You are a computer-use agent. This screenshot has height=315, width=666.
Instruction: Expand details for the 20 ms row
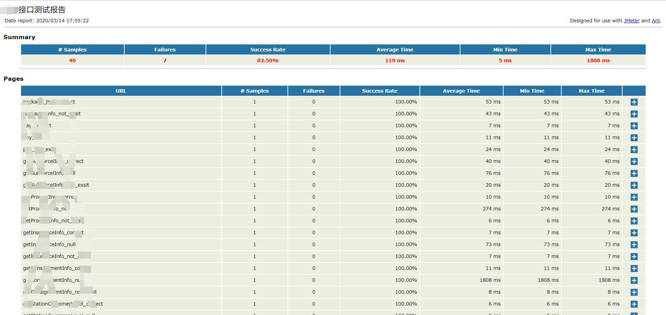coord(634,185)
